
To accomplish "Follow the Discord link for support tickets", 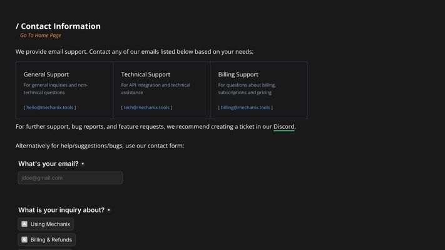I will 284,127.
